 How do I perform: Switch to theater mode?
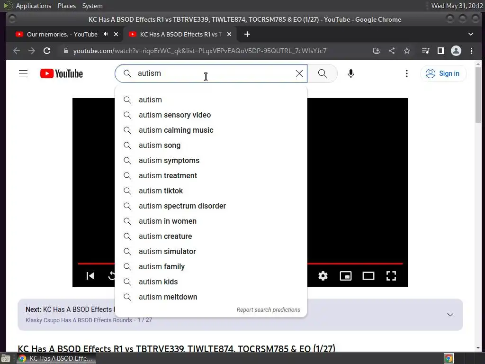coord(368,276)
